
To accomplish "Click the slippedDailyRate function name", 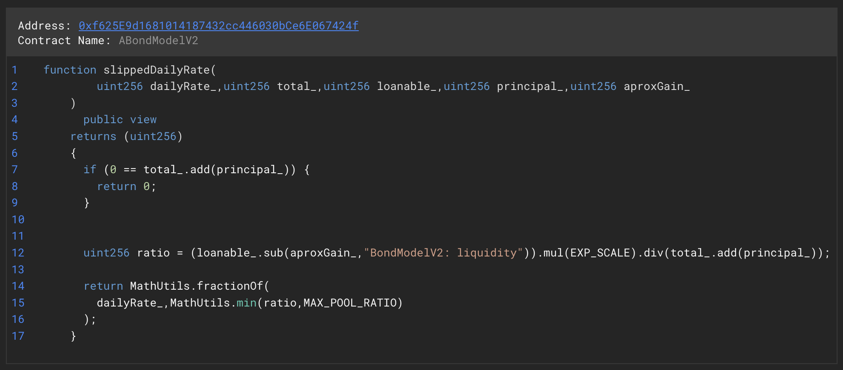I will 157,70.
